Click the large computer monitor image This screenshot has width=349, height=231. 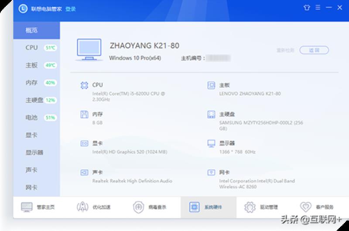(90, 50)
